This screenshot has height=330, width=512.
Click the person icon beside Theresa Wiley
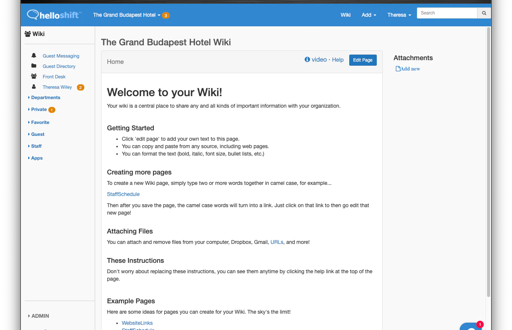click(34, 86)
